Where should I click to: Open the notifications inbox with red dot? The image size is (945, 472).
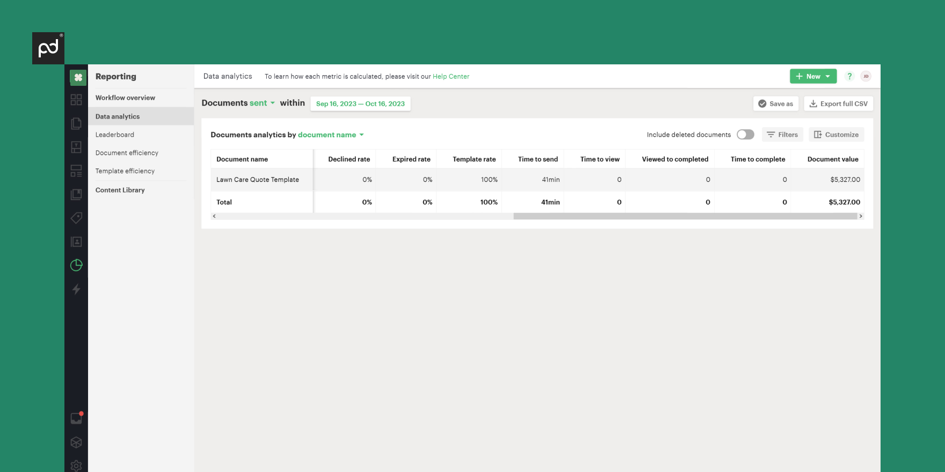tap(76, 418)
